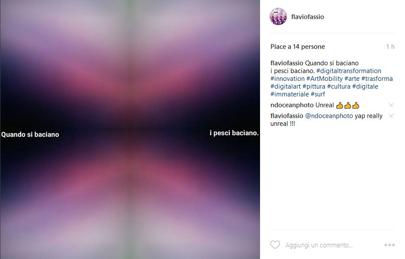Open the #digitalart hashtag

tap(286, 86)
